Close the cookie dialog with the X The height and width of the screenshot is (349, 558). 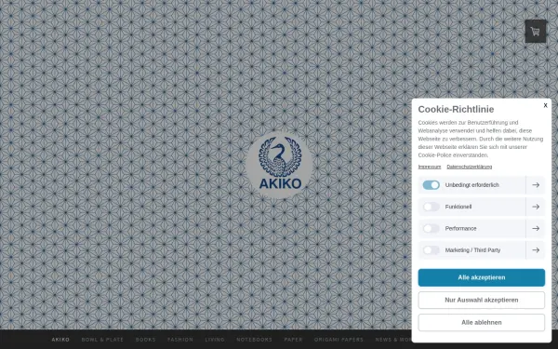545,105
